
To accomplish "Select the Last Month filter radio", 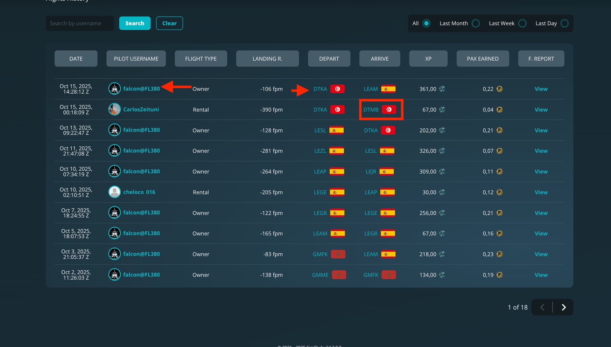I will tap(476, 23).
